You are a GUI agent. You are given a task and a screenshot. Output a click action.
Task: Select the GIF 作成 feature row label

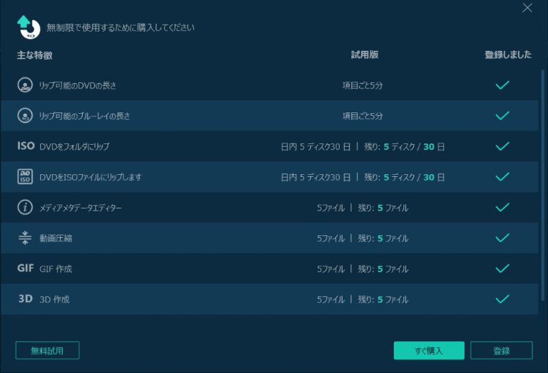click(x=55, y=269)
